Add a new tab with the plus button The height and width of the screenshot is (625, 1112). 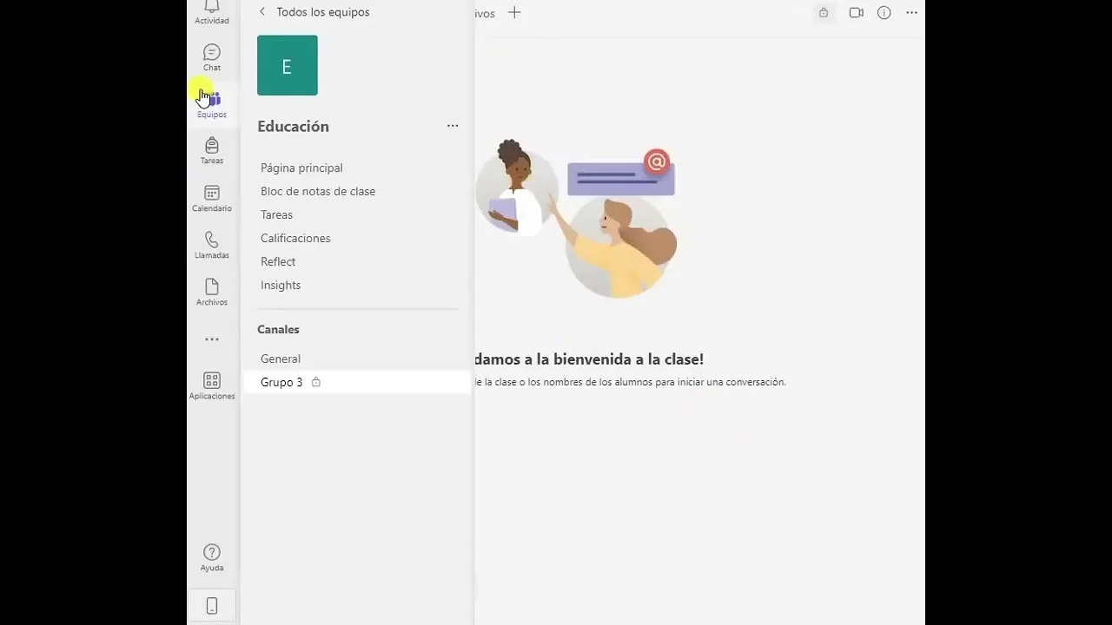pos(514,12)
